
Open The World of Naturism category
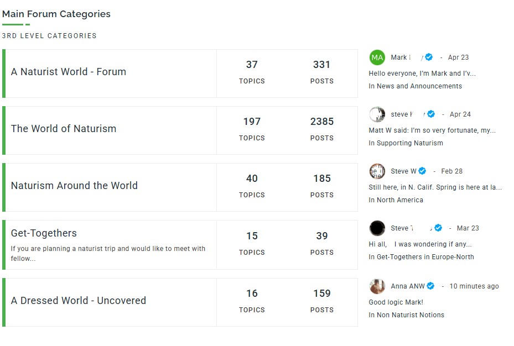[x=64, y=129]
